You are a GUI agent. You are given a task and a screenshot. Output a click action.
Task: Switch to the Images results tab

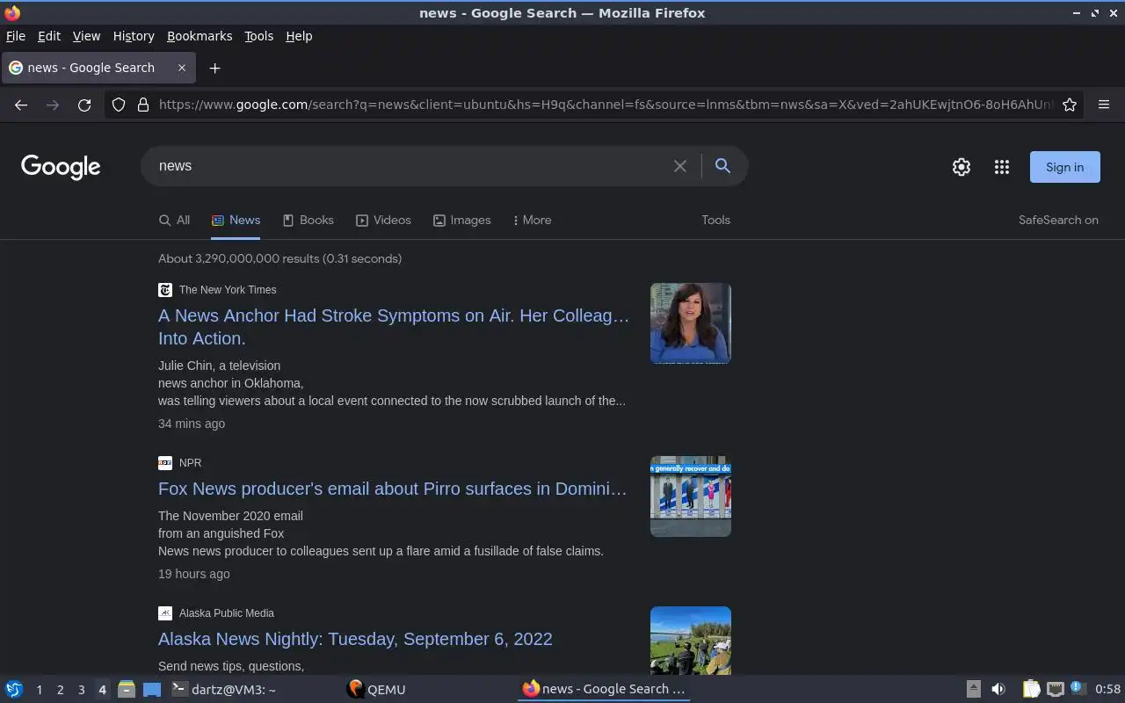461,221
